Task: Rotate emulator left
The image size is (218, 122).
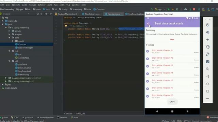Action: 207,47
